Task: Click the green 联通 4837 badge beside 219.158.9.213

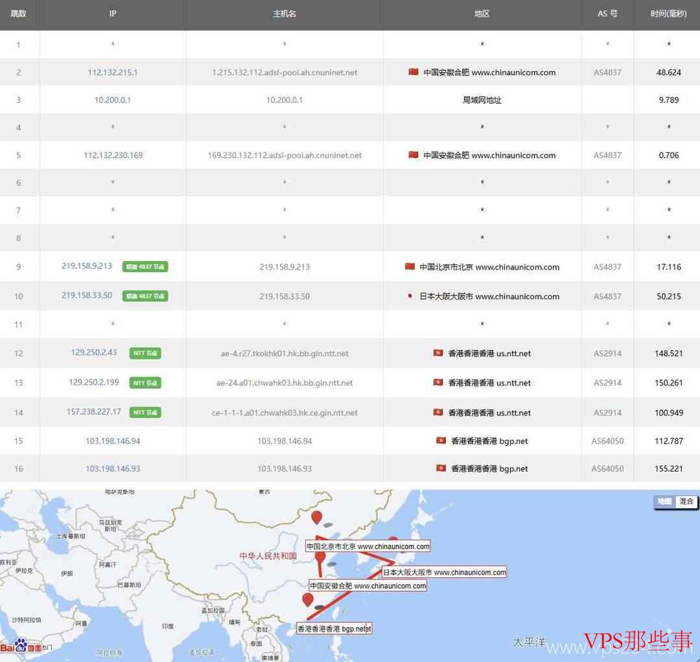Action: tap(145, 267)
